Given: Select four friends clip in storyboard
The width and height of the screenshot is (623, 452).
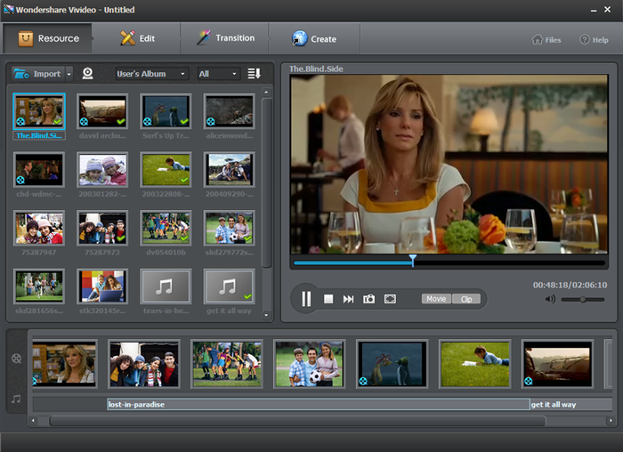Looking at the screenshot, I should (x=144, y=364).
